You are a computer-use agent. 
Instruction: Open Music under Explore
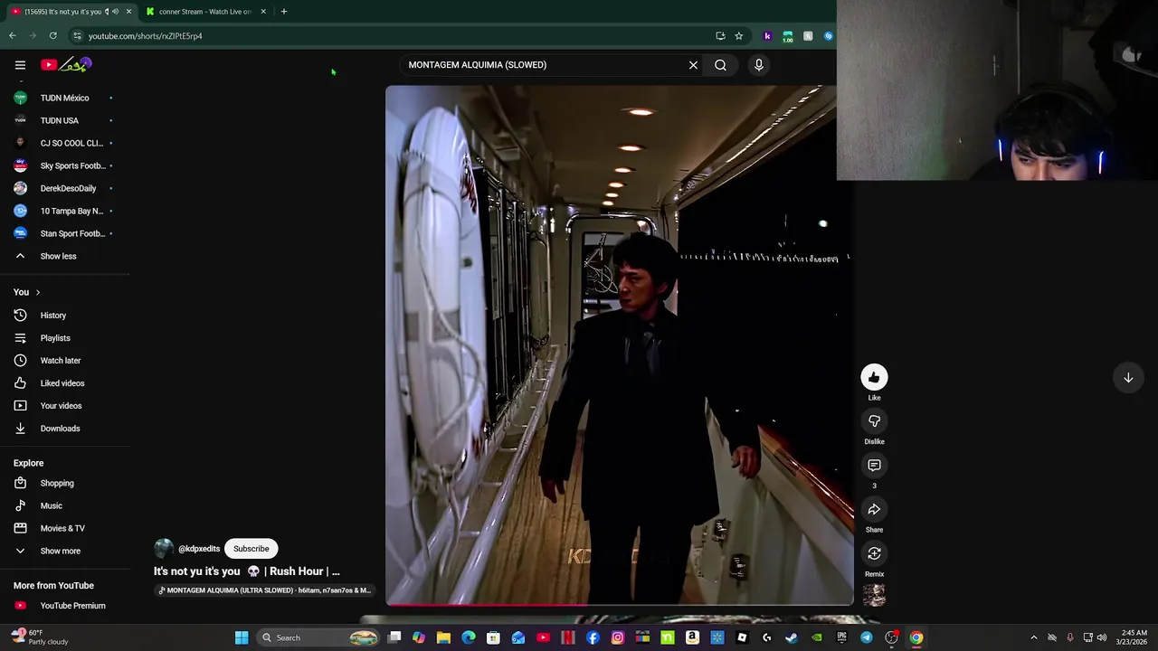[51, 505]
